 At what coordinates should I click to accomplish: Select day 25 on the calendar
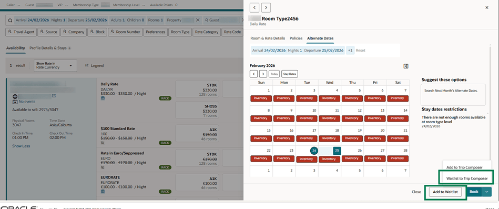pyautogui.click(x=337, y=151)
